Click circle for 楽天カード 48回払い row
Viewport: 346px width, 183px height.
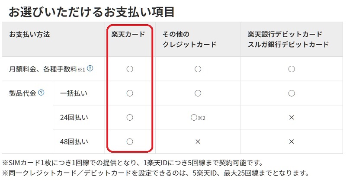[130, 141]
